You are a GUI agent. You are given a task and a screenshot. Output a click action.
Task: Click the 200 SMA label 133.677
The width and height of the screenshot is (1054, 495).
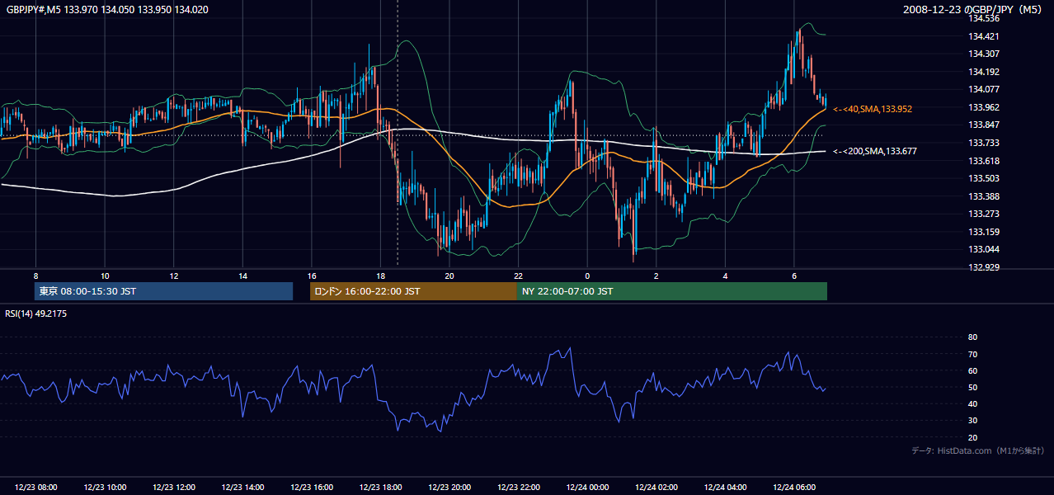click(x=875, y=151)
